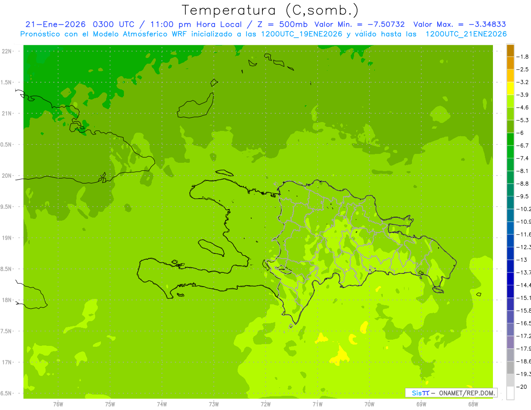Viewport: 531px width, 410px height.
Task: Click the "-1.8" colorbar label
Action: [x=523, y=57]
